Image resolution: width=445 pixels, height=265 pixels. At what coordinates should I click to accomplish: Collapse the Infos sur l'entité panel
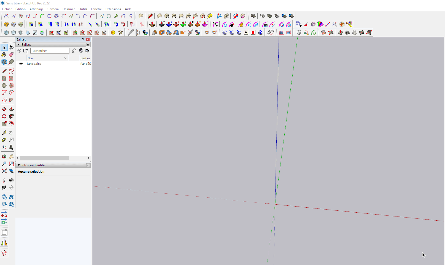(19, 165)
